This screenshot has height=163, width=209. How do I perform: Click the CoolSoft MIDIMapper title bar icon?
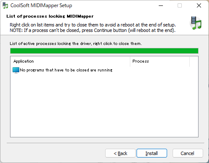[5, 5]
